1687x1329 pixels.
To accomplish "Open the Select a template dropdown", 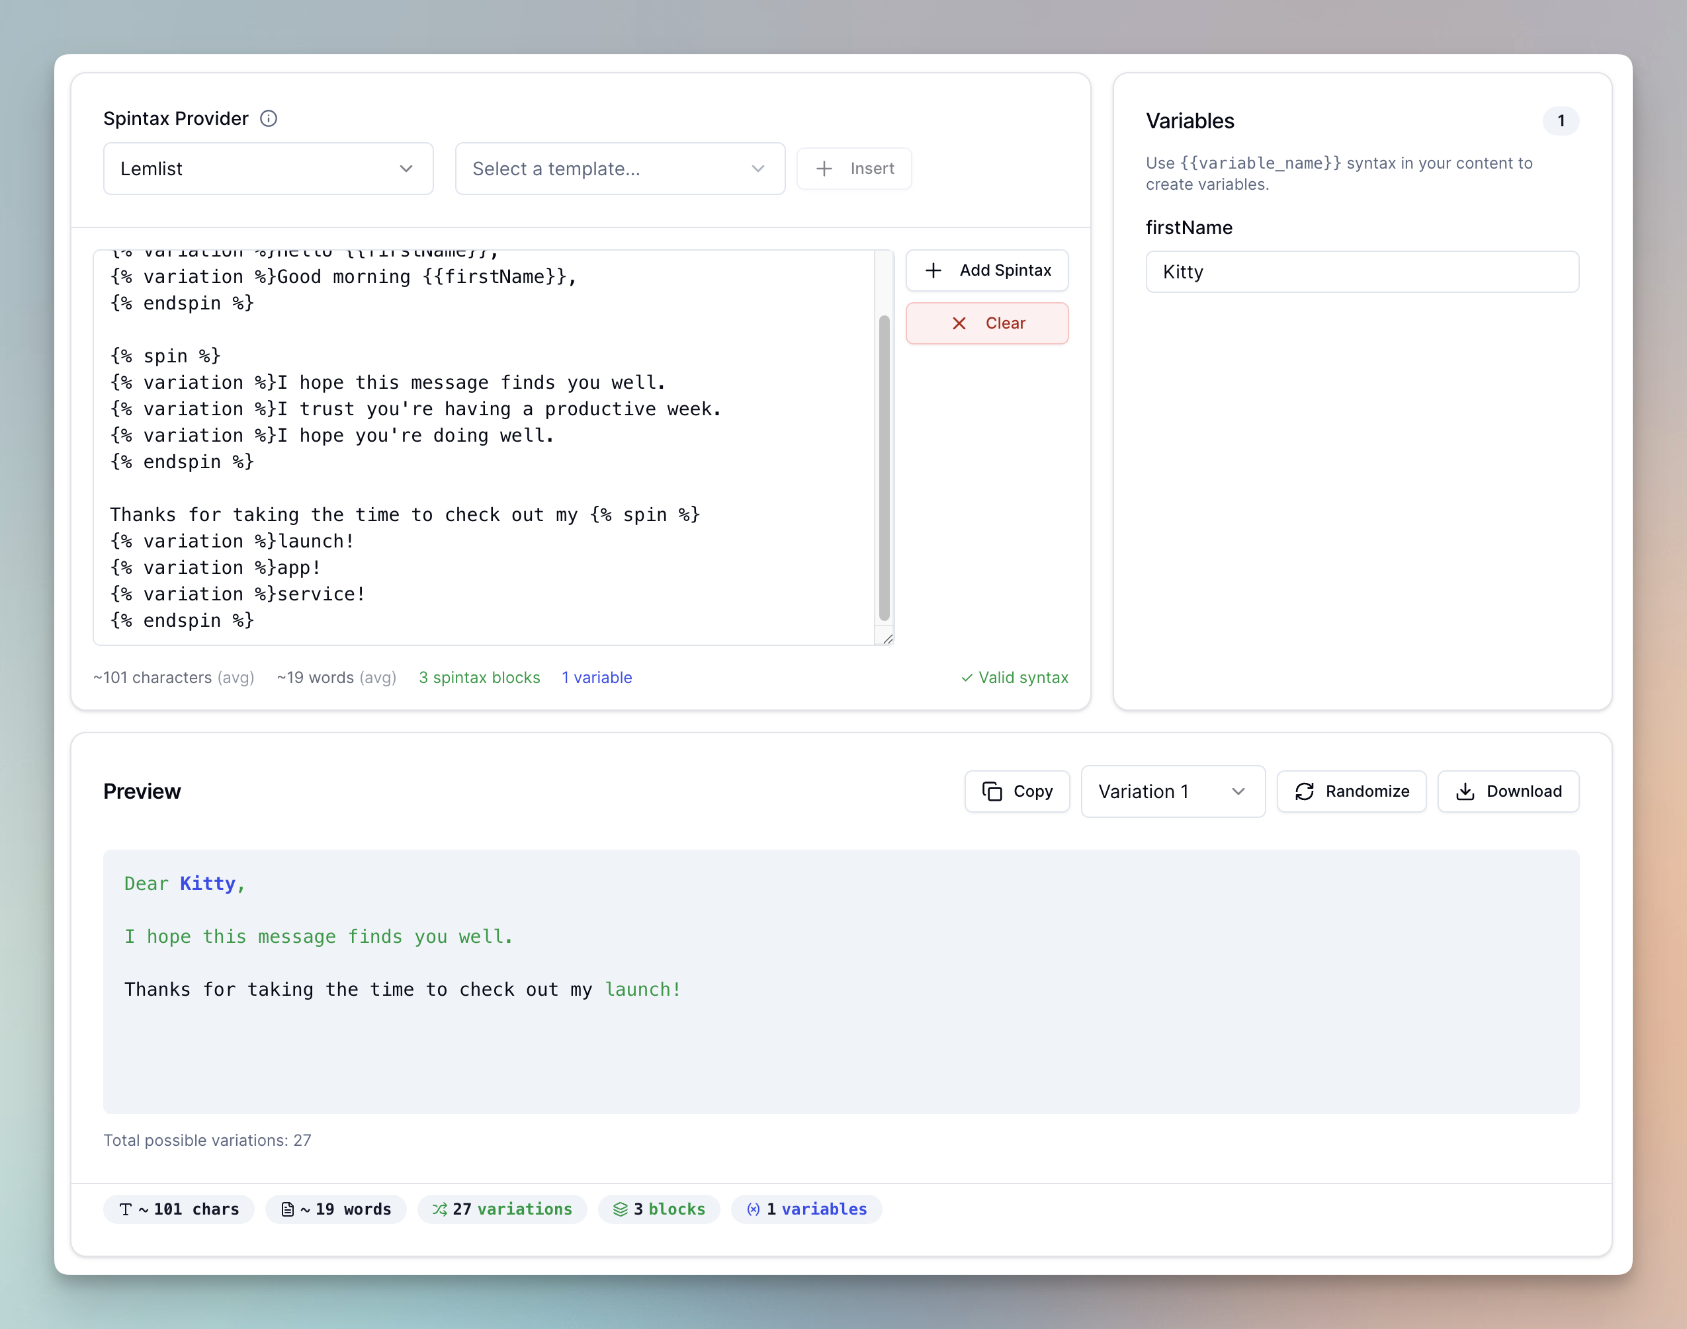I will coord(620,169).
